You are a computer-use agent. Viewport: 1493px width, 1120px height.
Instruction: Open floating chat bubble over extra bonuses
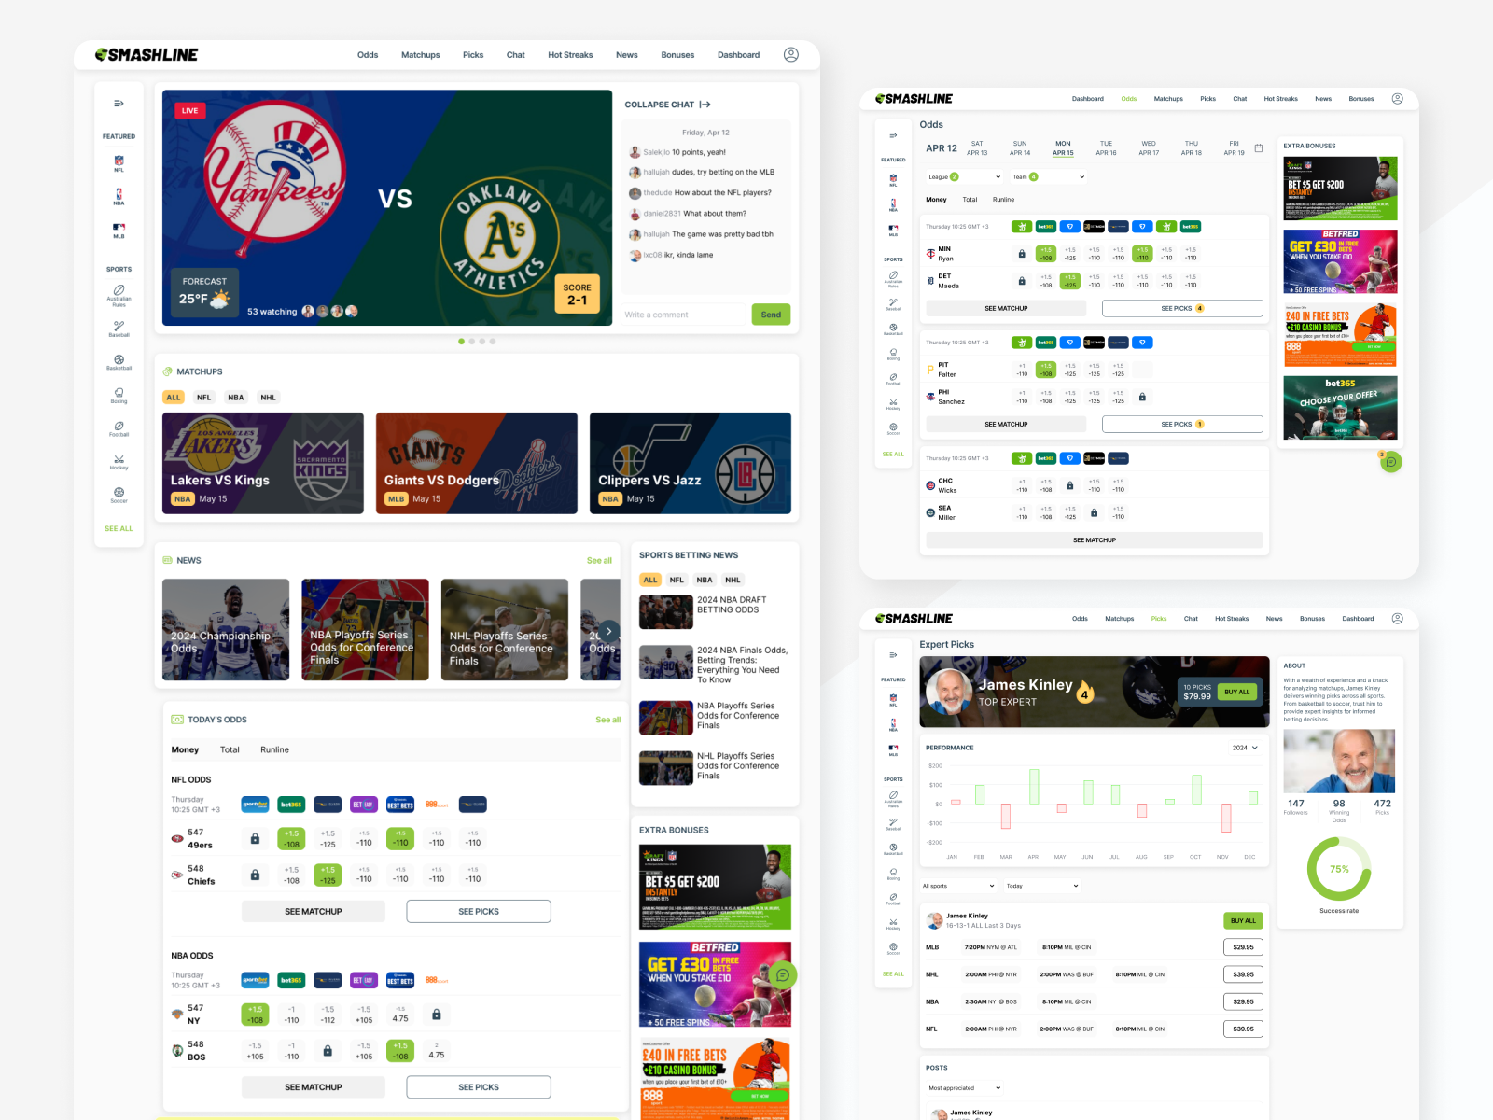pos(783,975)
